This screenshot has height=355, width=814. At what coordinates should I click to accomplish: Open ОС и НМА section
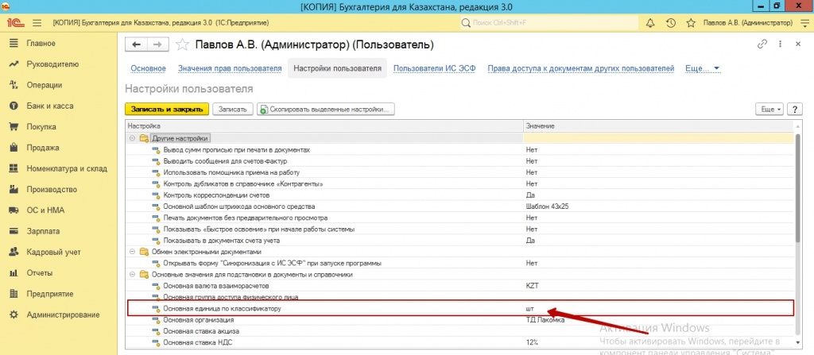click(x=45, y=210)
